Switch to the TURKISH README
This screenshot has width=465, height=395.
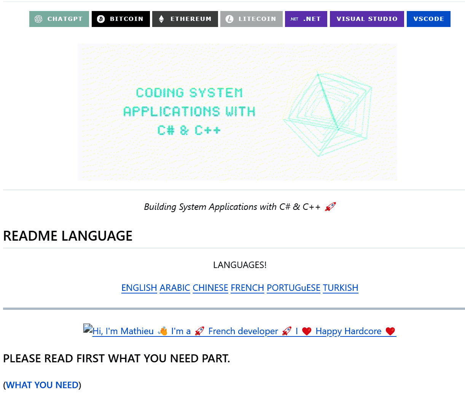340,288
